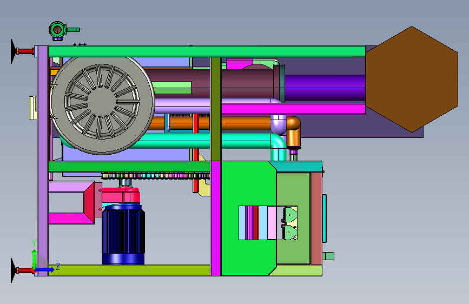Click the multicolored chain link row
The height and width of the screenshot is (304, 469).
pos(156,176)
